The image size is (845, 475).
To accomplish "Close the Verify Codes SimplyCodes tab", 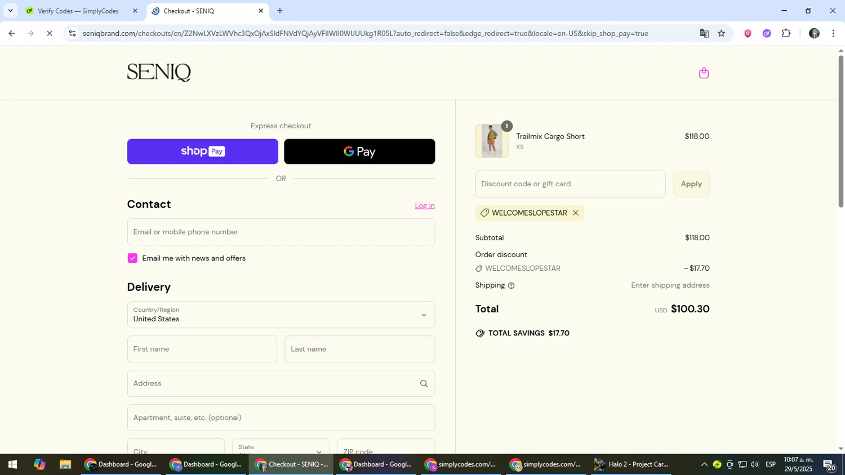I will pos(135,11).
